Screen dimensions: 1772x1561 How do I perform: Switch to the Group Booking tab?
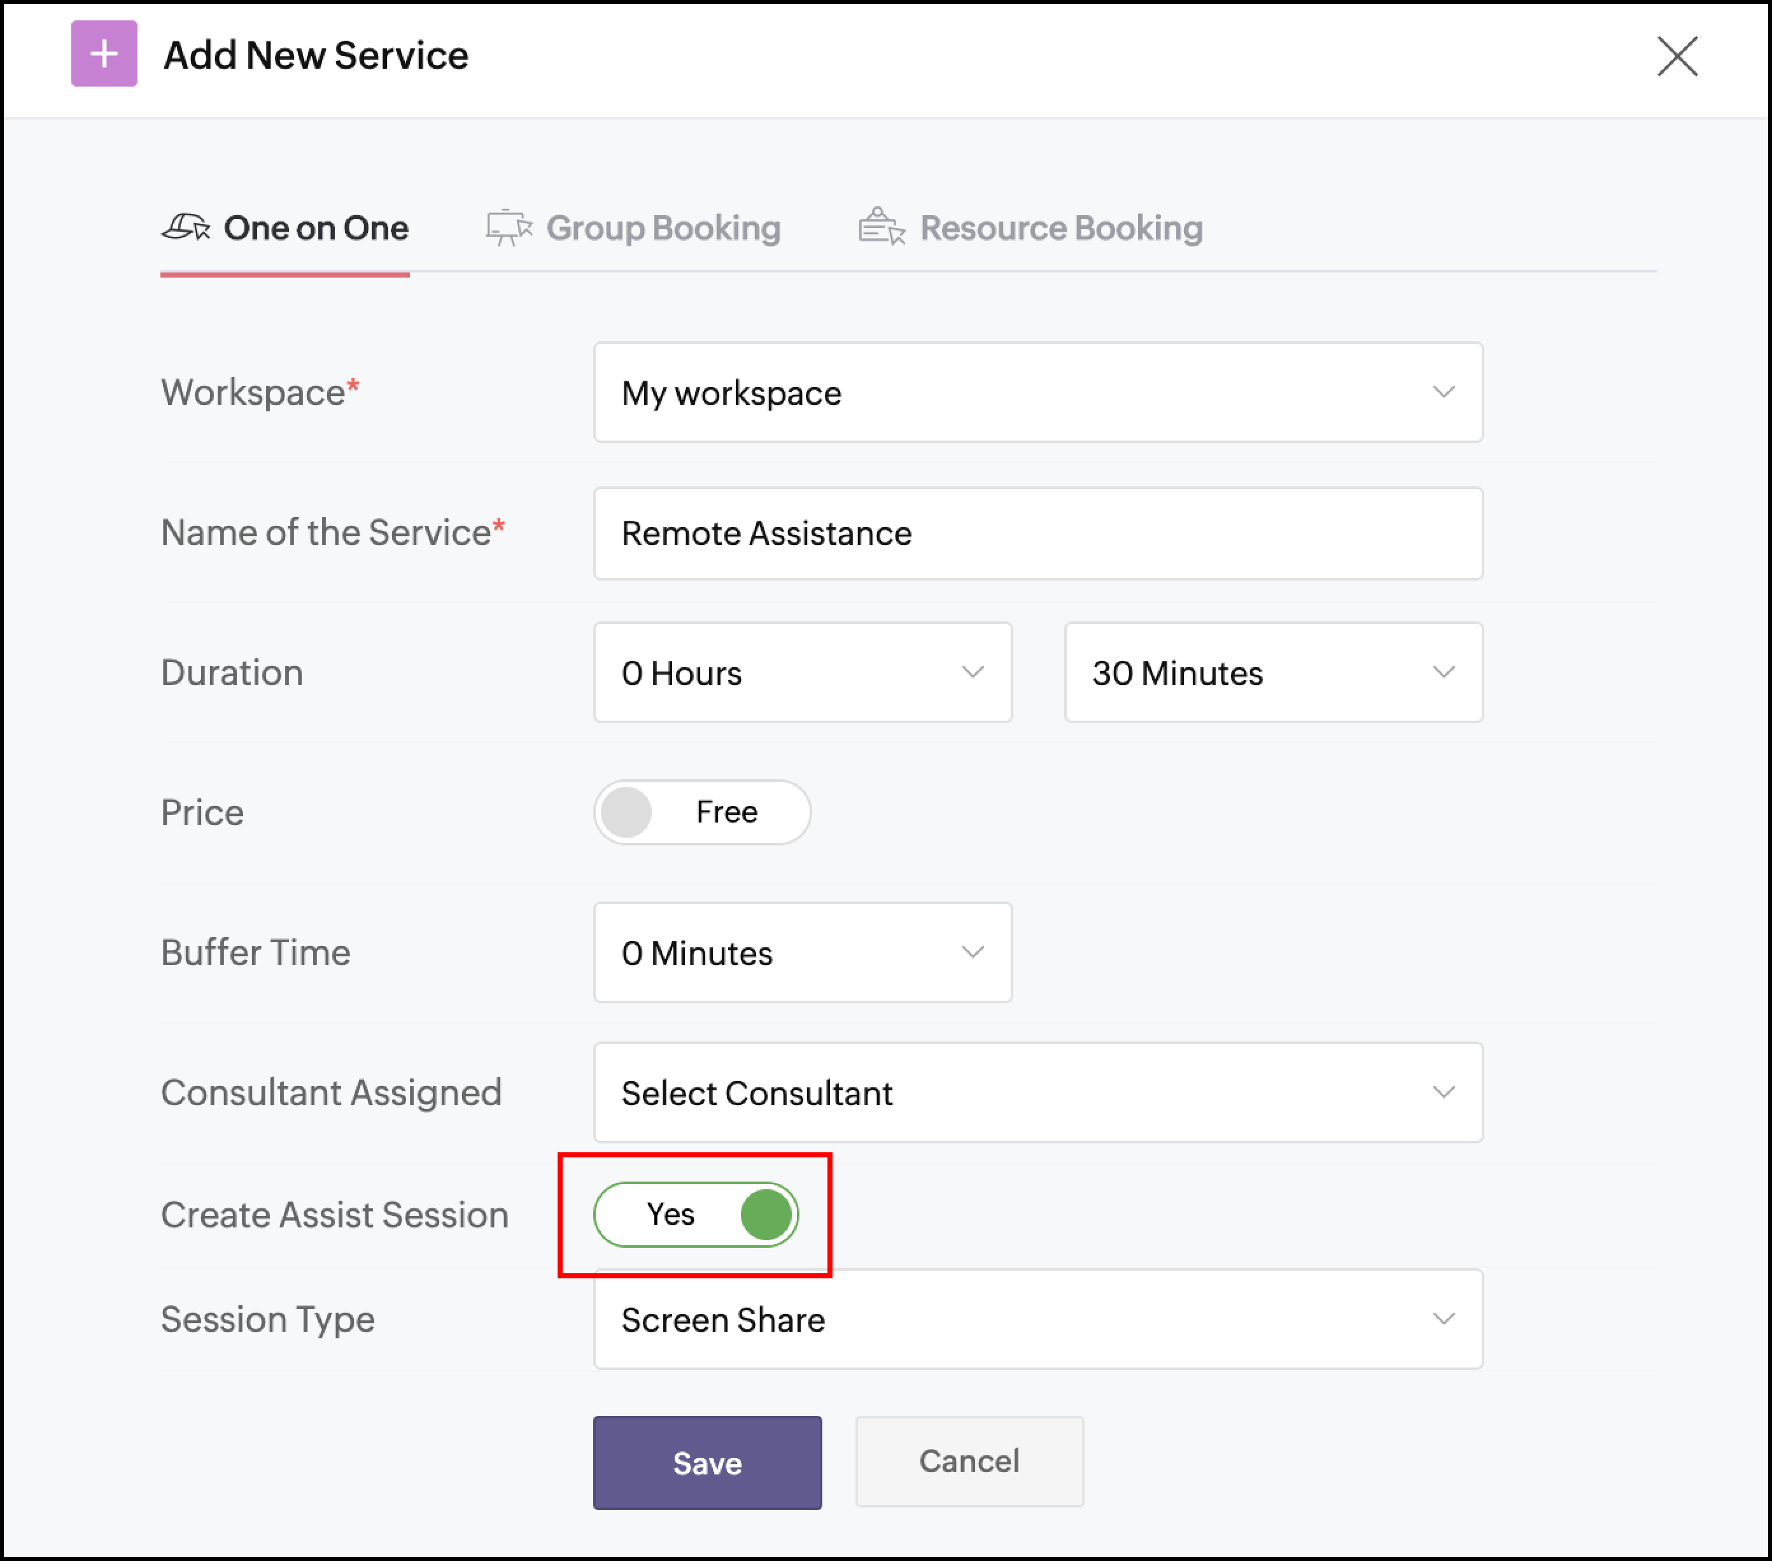click(663, 227)
